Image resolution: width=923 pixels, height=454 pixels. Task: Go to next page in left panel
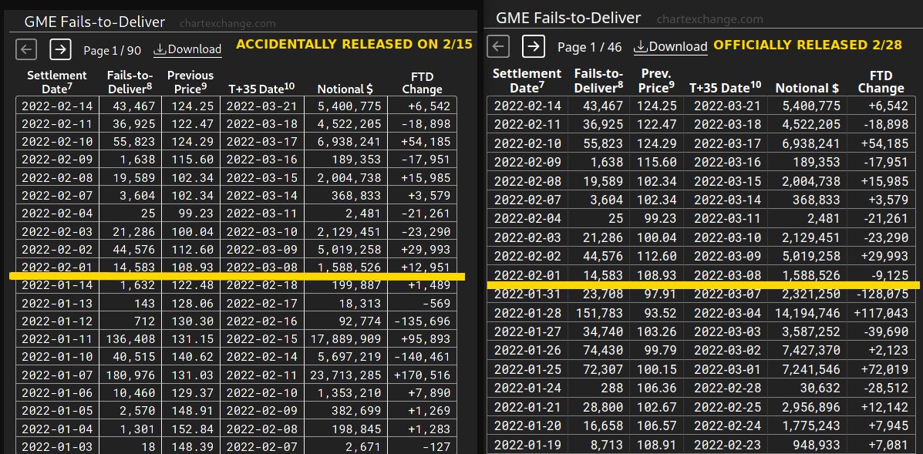60,49
